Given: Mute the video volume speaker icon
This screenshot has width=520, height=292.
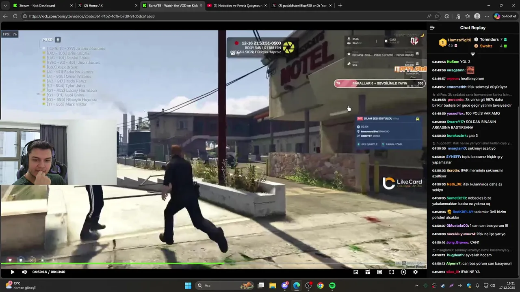Looking at the screenshot, I should click(x=24, y=272).
